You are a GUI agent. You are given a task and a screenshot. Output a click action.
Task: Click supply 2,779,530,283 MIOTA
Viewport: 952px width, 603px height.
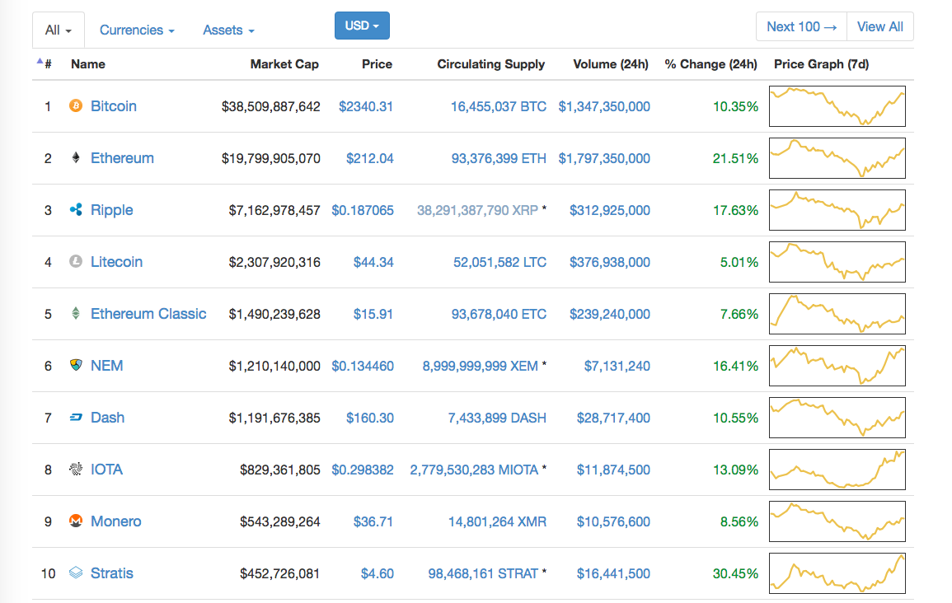pos(474,470)
